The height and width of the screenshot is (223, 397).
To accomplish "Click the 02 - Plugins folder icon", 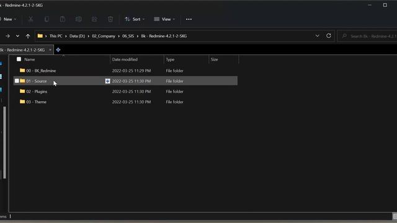I will [22, 91].
